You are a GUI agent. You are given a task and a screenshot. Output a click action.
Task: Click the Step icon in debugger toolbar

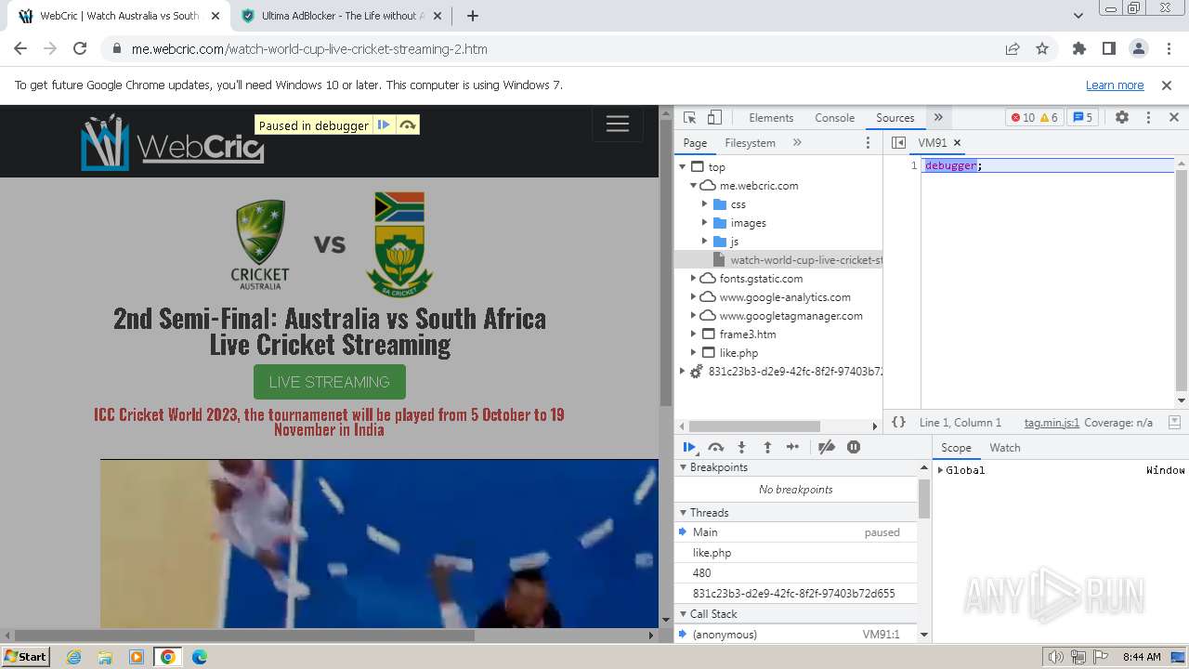point(792,447)
